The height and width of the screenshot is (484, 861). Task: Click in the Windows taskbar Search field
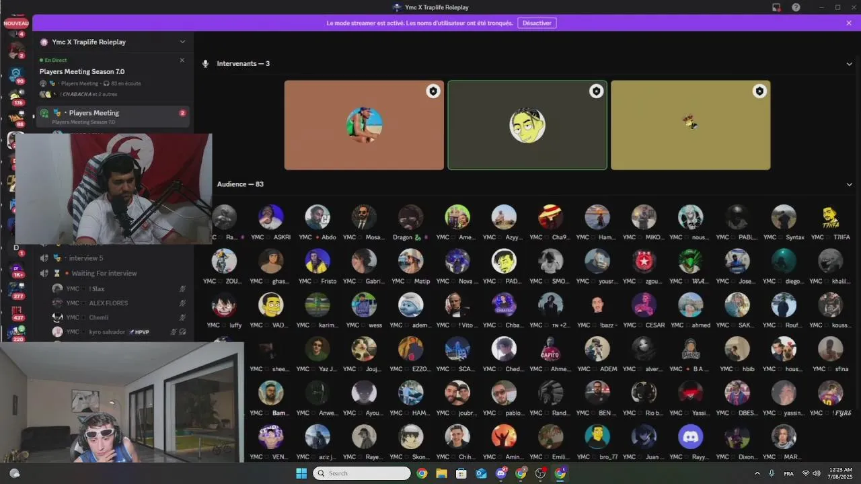point(362,473)
